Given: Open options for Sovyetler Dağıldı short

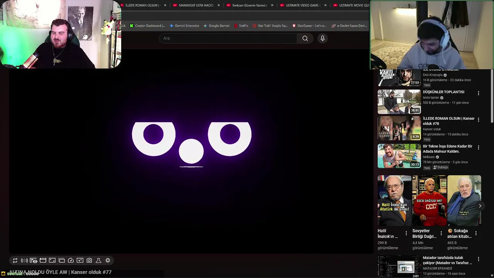Looking at the screenshot, I should coord(441,233).
